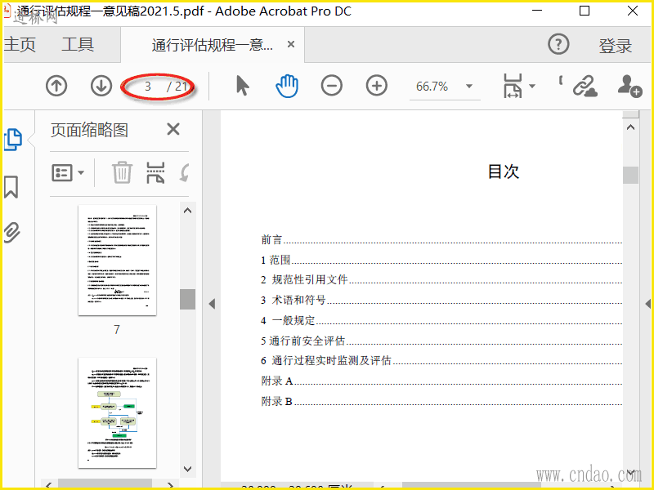654x490 pixels.
Task: Click the 前言 contents entry
Action: (441, 239)
